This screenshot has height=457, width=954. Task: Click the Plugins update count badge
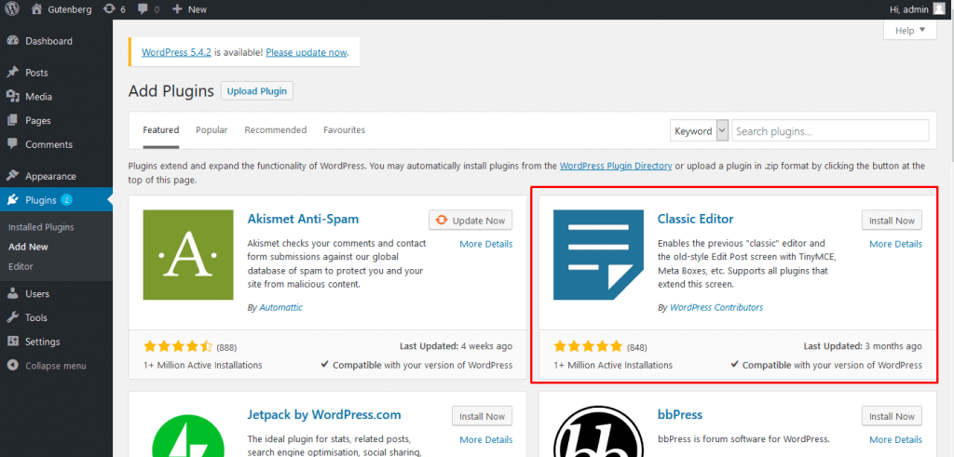click(67, 200)
